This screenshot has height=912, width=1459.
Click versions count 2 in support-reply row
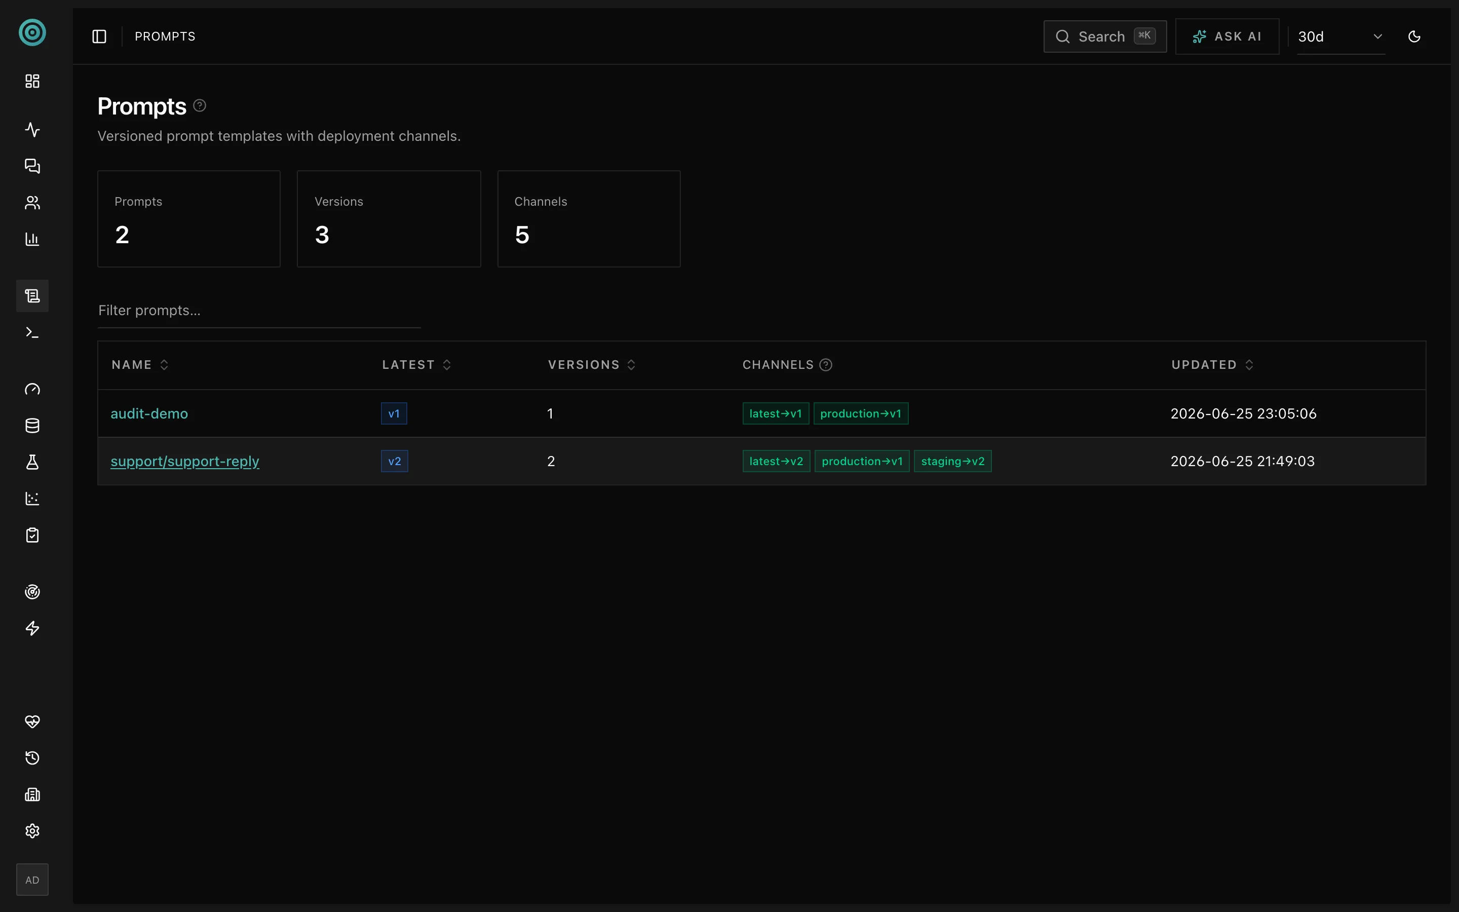551,462
